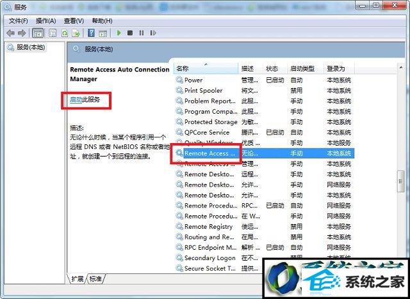Select the Remote Registry service

click(264, 227)
